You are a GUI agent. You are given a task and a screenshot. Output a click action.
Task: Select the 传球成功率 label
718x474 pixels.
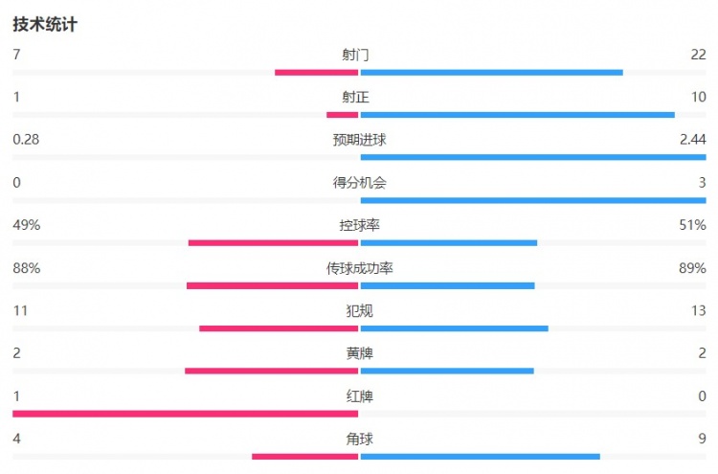click(359, 268)
